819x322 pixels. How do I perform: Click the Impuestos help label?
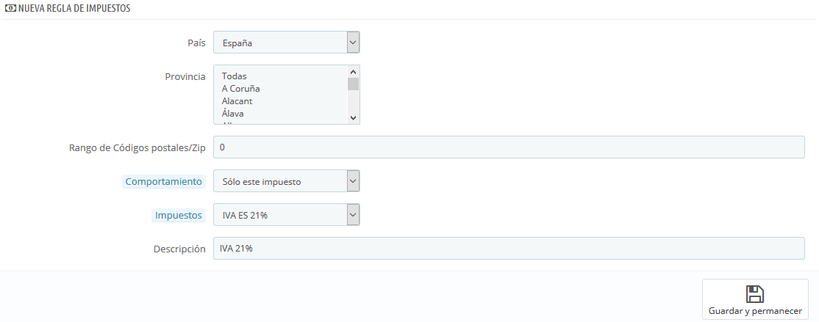[x=178, y=216]
